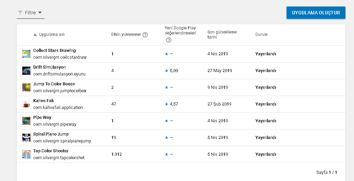Click package name com.kahvefali.application
This screenshot has width=354, height=181.
click(x=58, y=107)
